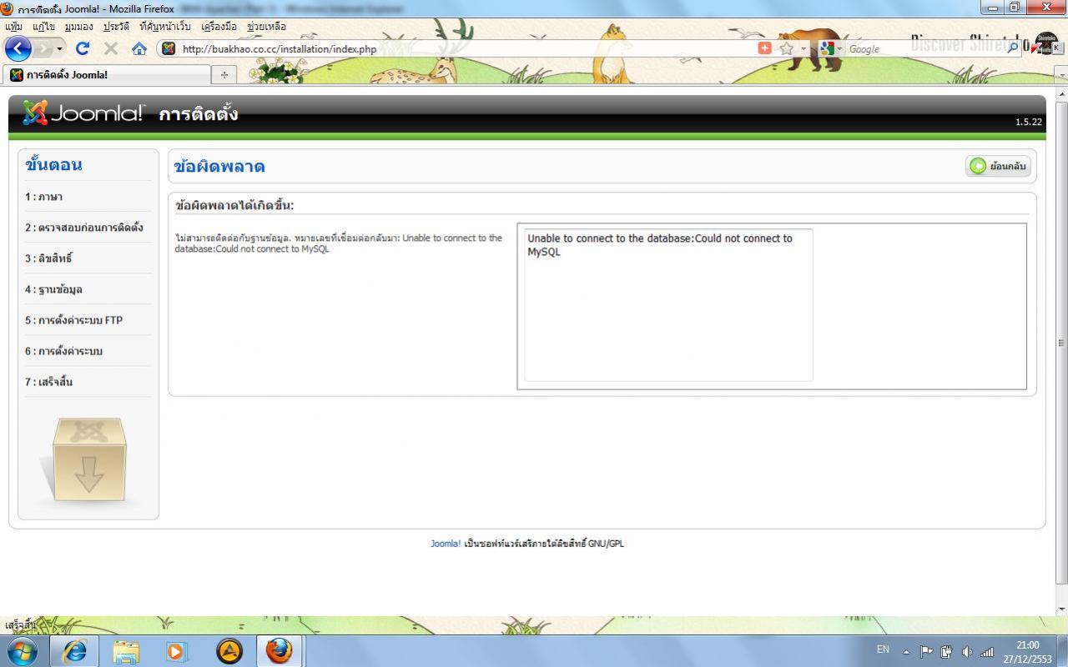Click the power plug tray icon
This screenshot has width=1068, height=667.
(x=947, y=652)
